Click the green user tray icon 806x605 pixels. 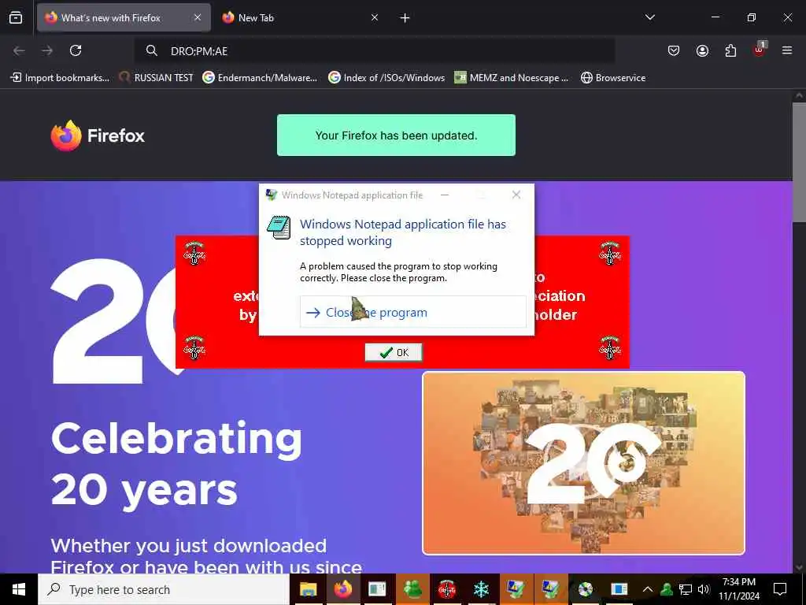pyautogui.click(x=667, y=589)
